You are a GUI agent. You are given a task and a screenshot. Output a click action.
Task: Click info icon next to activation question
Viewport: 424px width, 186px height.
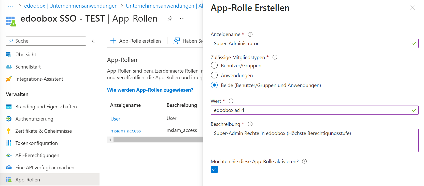click(304, 161)
